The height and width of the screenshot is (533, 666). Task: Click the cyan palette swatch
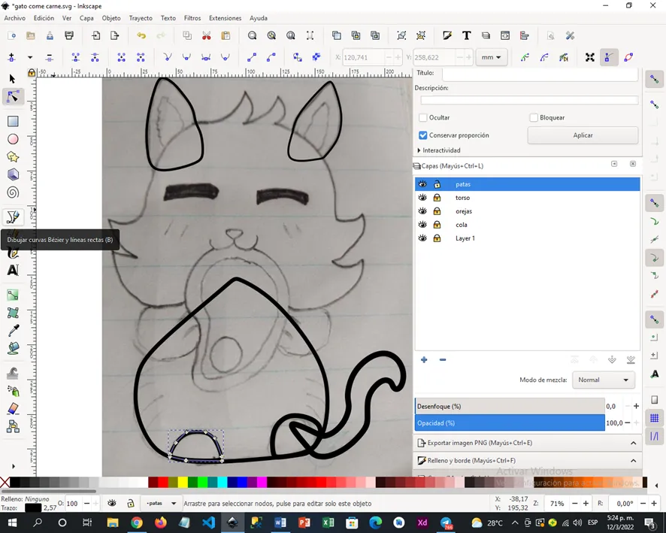coord(223,482)
